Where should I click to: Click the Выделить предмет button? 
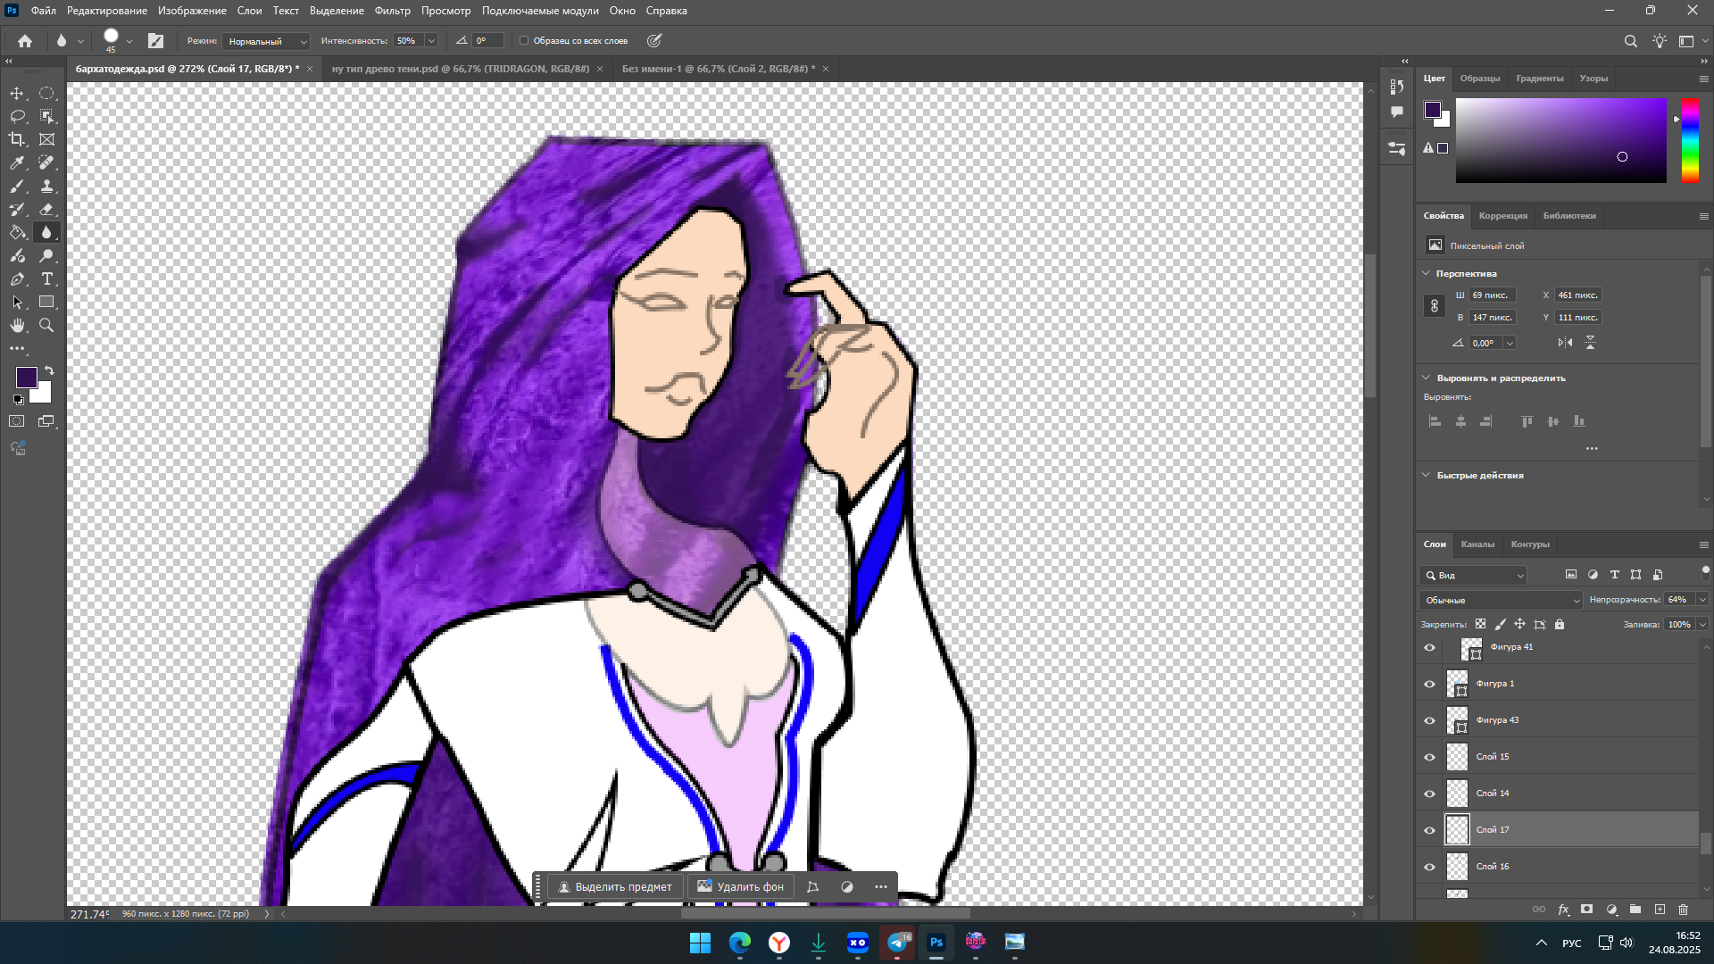pyautogui.click(x=614, y=886)
